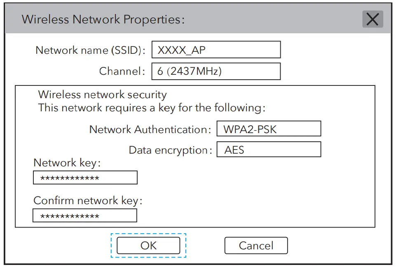Screen dimensions: 396x267
Task: Click the Network key password field
Action: (85, 177)
